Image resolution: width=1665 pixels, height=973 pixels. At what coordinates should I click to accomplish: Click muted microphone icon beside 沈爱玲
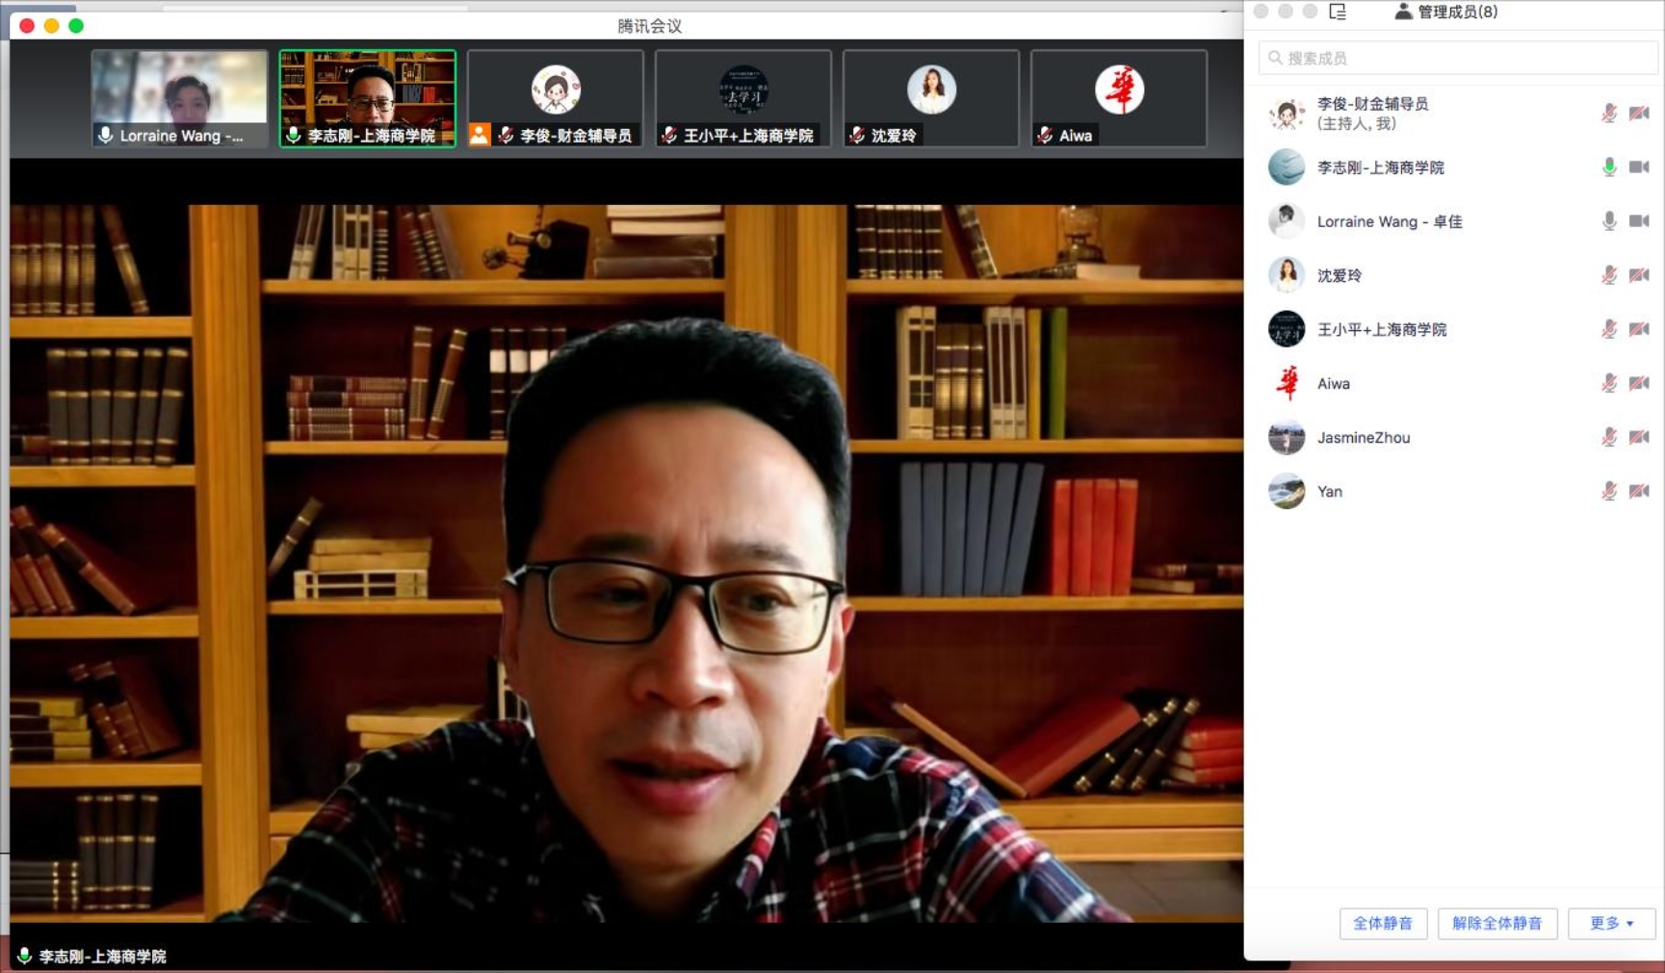(1608, 275)
